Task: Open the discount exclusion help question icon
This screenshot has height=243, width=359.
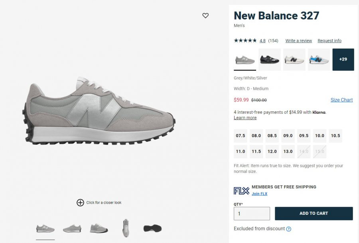Action: pos(289,229)
